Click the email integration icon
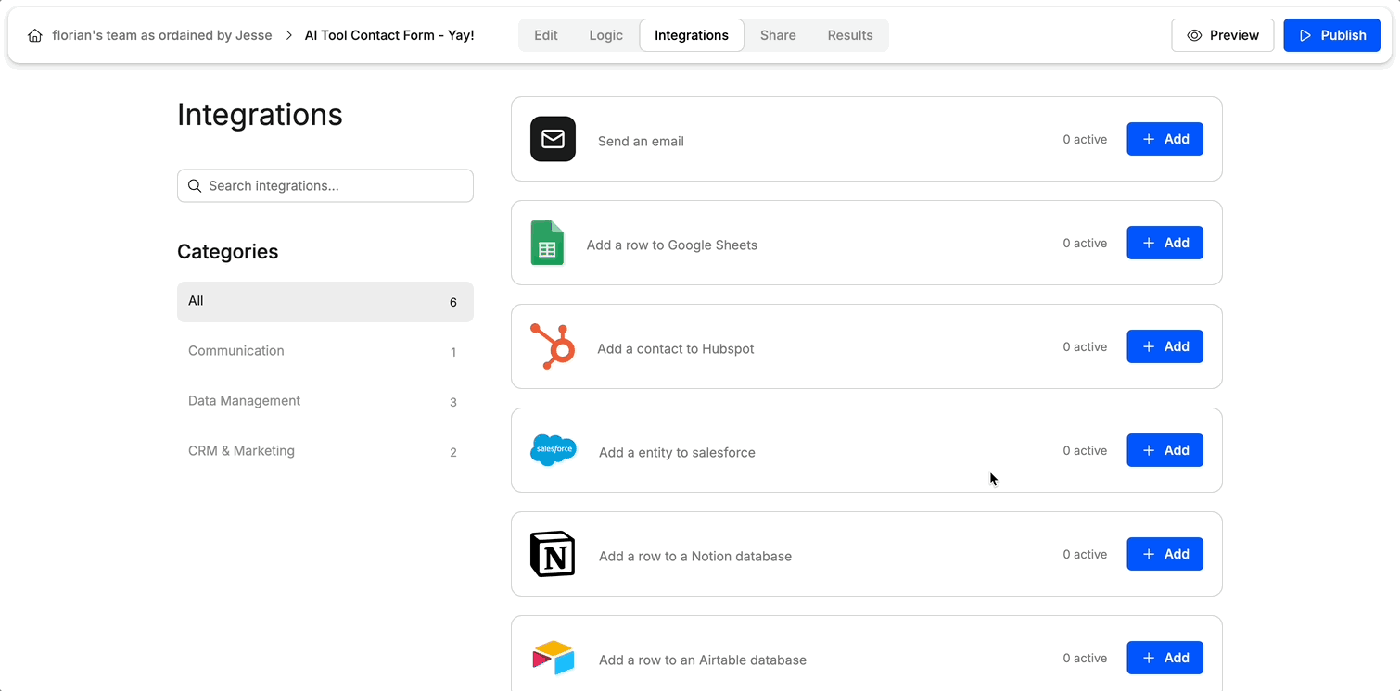1400x691 pixels. 553,139
